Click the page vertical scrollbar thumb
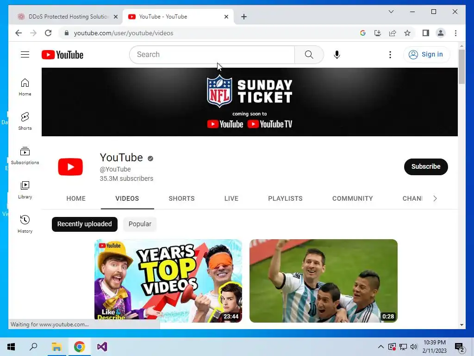 coord(462,67)
